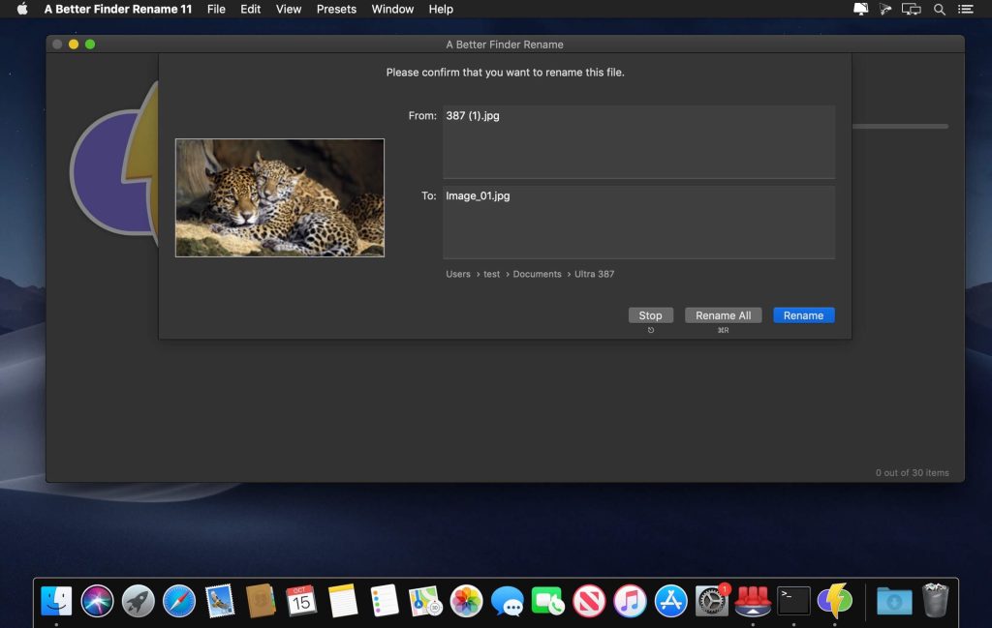Open the App Store dock icon
The height and width of the screenshot is (628, 992).
(x=670, y=601)
